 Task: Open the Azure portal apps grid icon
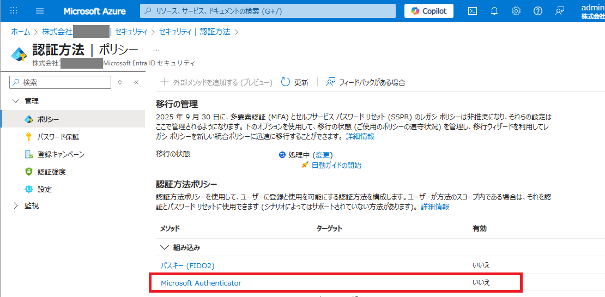tap(14, 11)
